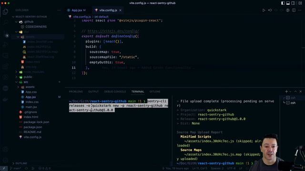Open index.css in the src folder

click(x=32, y=102)
